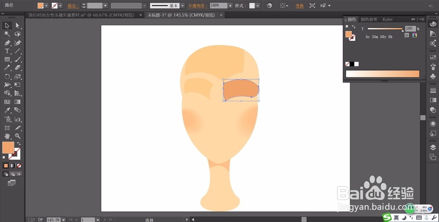Select the Column Graph tool
Screen dimensions: 439x222
[18, 119]
